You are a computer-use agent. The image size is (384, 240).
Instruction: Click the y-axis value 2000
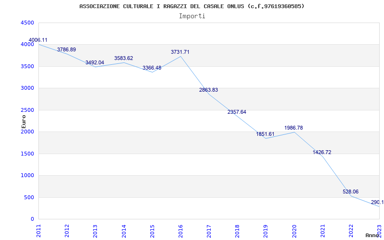click(x=27, y=132)
